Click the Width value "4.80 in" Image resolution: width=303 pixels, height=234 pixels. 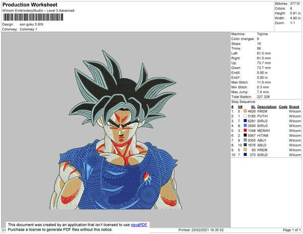click(295, 18)
